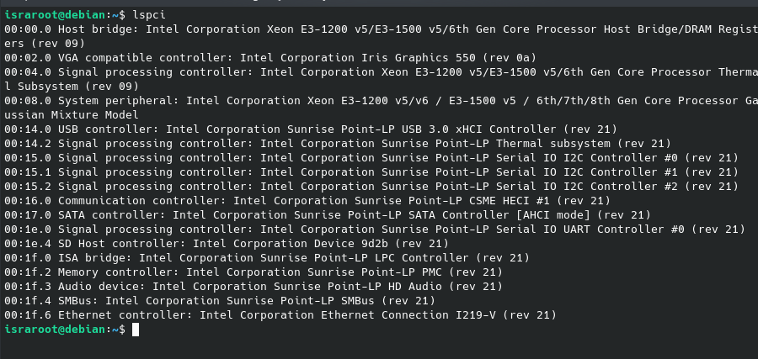Click the Host bridge line 00:00.0

(381, 36)
